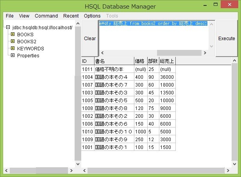Select the cell with ID 1009
The width and height of the screenshot is (241, 177).
[x=87, y=140]
